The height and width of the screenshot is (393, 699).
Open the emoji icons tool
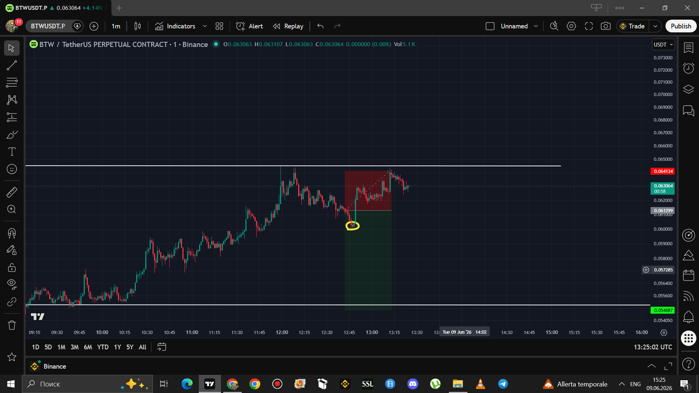pos(12,169)
